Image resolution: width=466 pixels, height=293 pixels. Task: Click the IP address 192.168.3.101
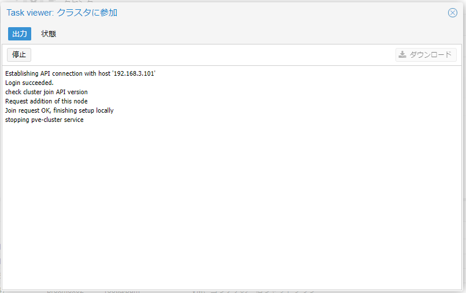pos(134,73)
